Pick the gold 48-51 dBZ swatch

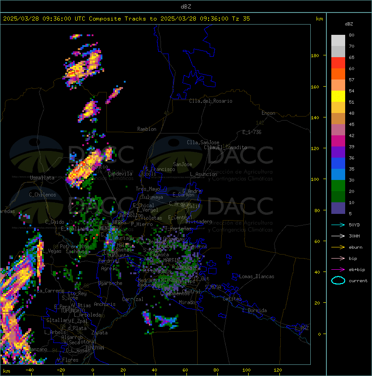(x=338, y=108)
